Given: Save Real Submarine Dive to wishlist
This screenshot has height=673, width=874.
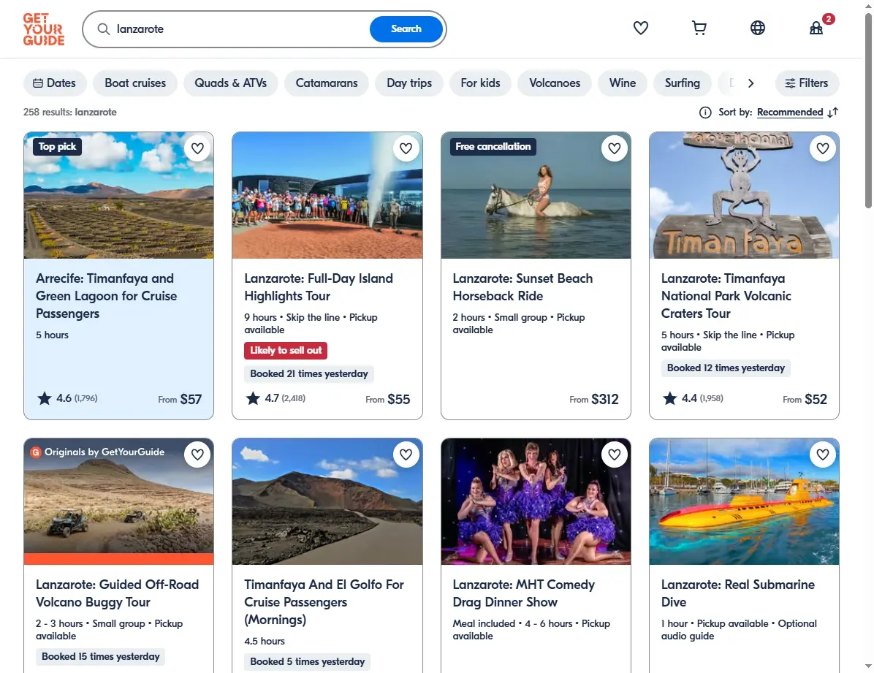Looking at the screenshot, I should click(823, 455).
